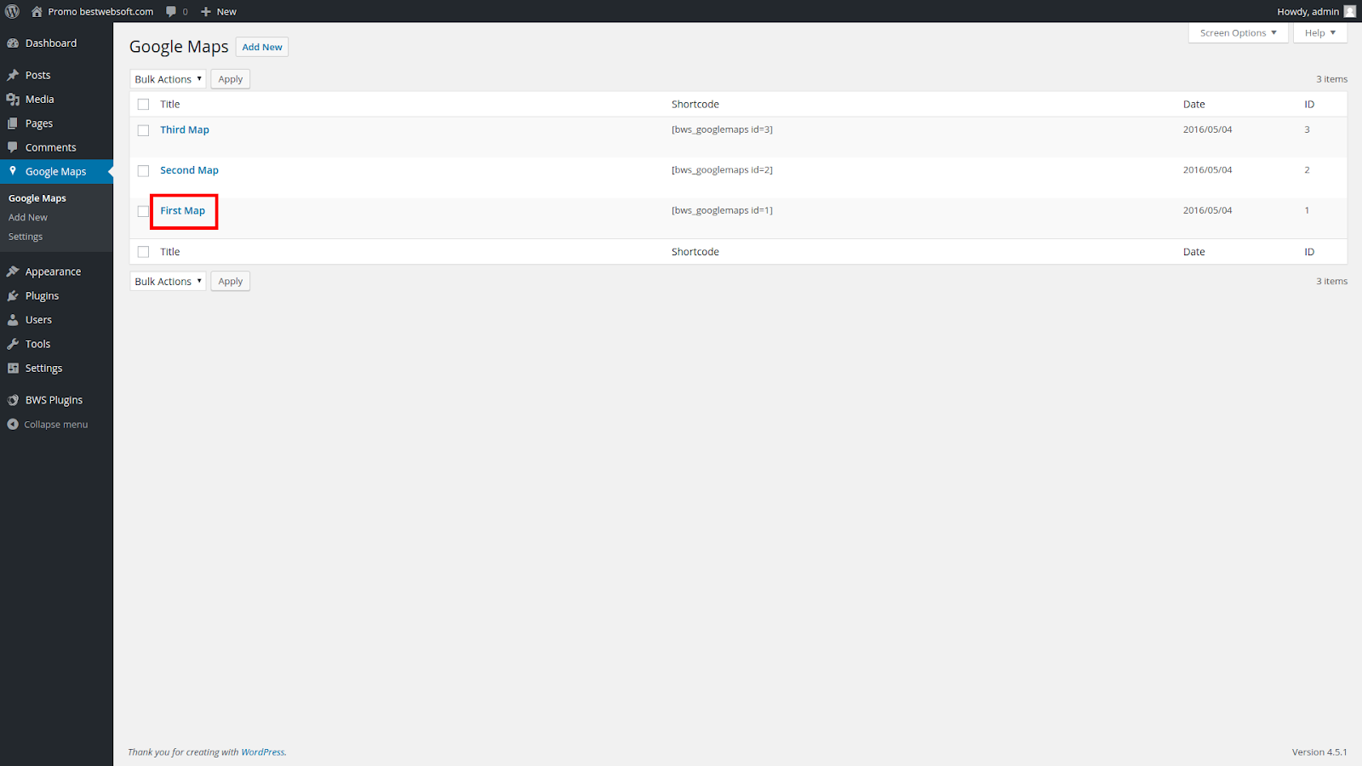Click the ID column header at top
The image size is (1362, 766).
pyautogui.click(x=1309, y=104)
